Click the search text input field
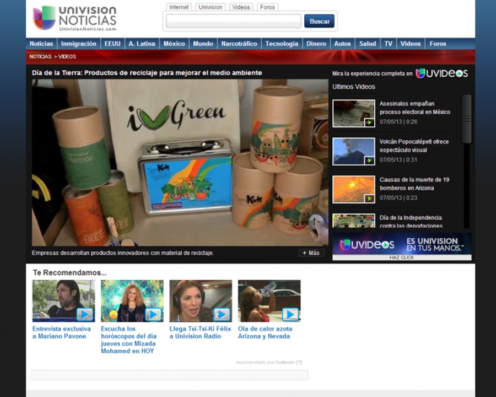This screenshot has width=496, height=397. (234, 22)
